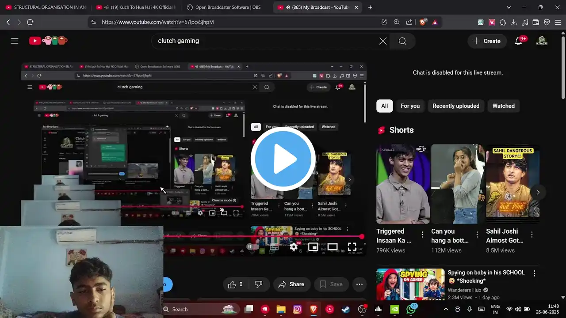Open the 'Can you hang a bott' short
The height and width of the screenshot is (318, 566).
click(458, 184)
